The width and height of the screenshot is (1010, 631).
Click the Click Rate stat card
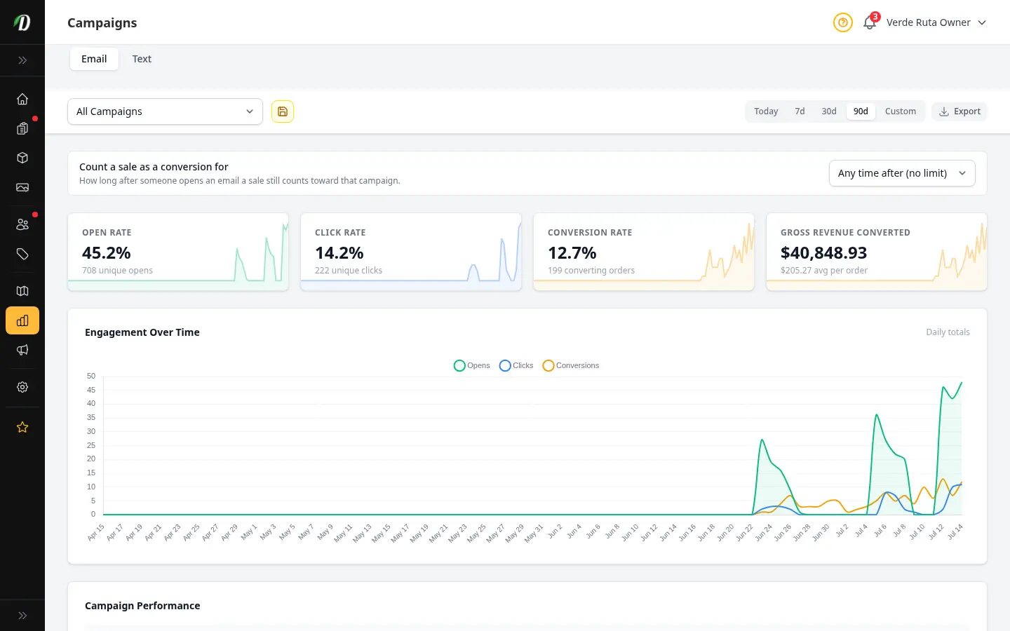point(411,252)
